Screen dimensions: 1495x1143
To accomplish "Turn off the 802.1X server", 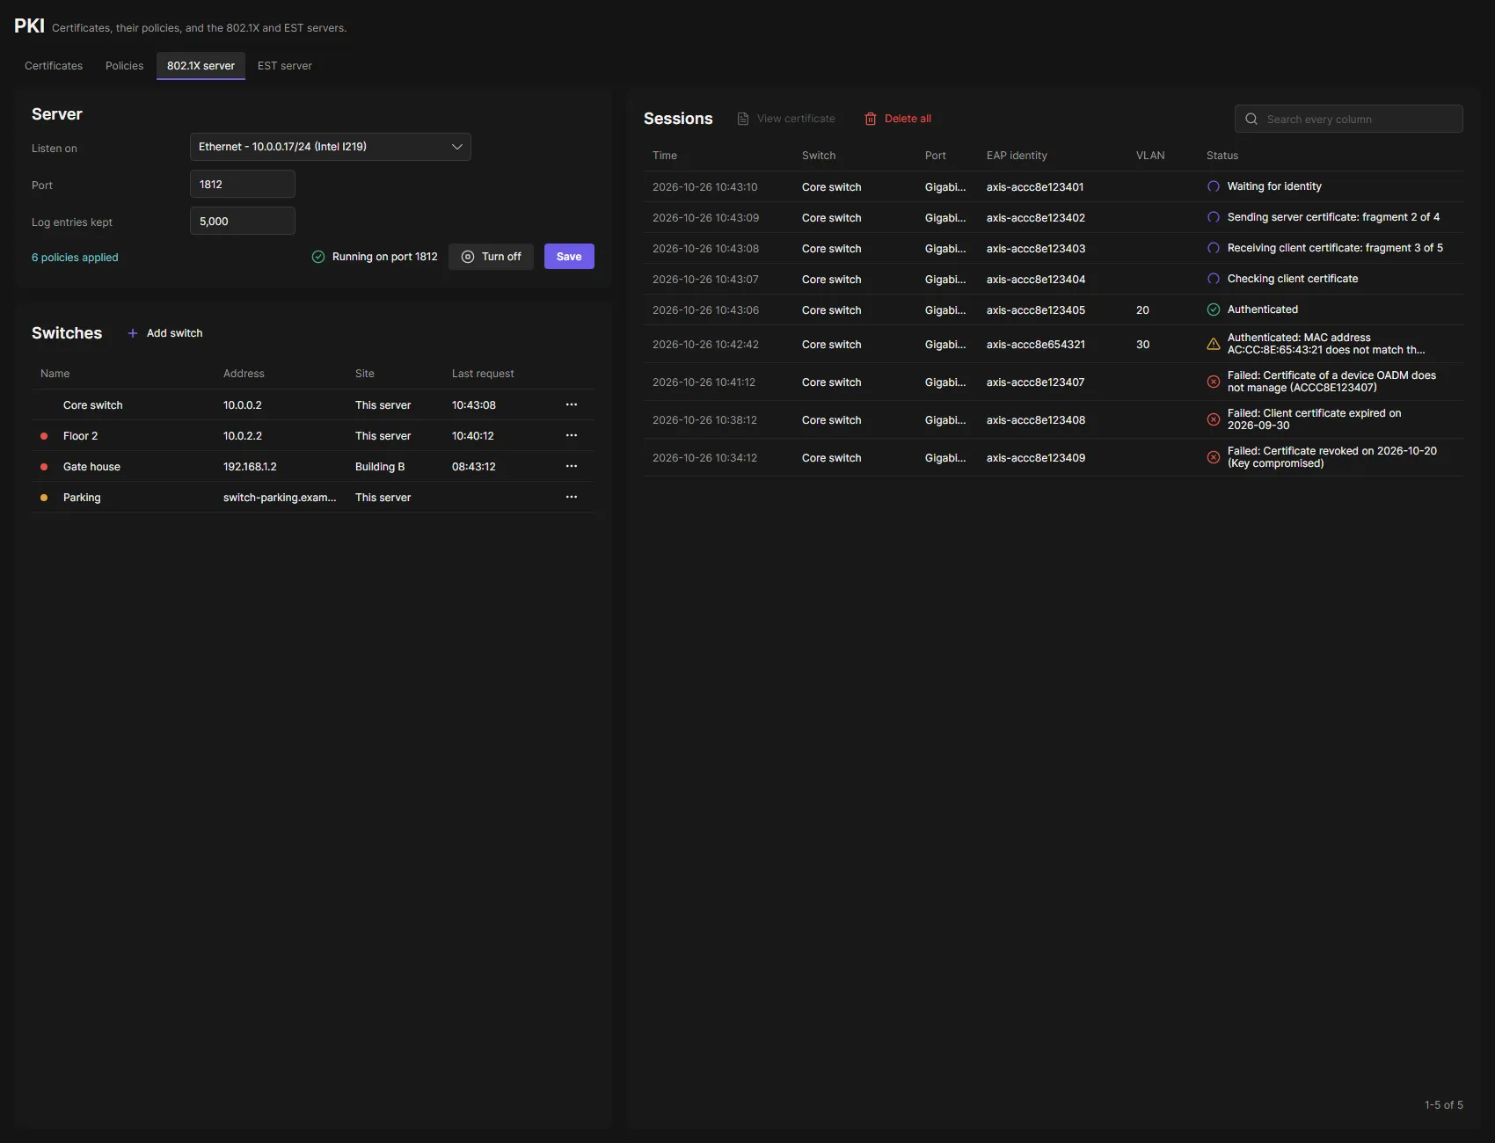I will click(x=491, y=257).
